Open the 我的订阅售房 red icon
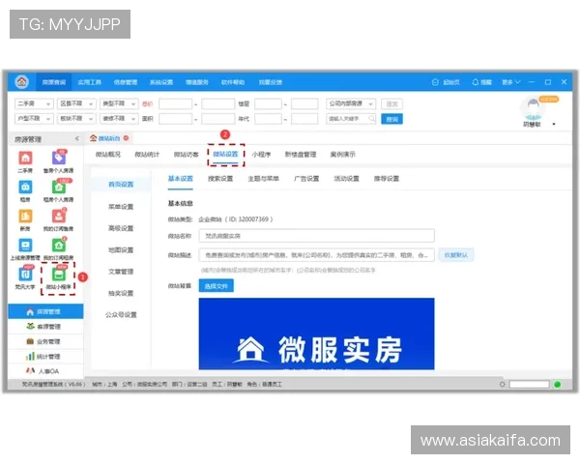 58,217
